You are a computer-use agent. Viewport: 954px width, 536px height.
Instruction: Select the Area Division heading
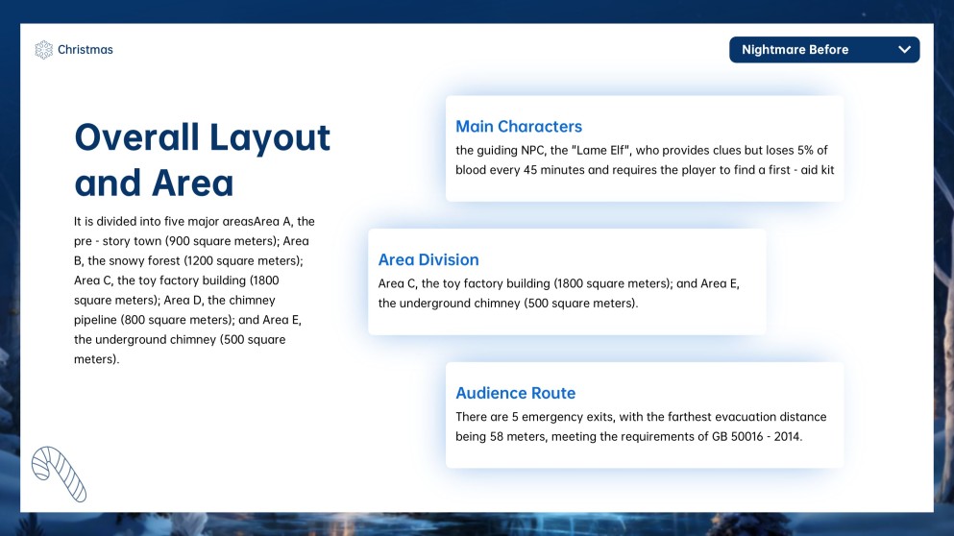coord(428,260)
